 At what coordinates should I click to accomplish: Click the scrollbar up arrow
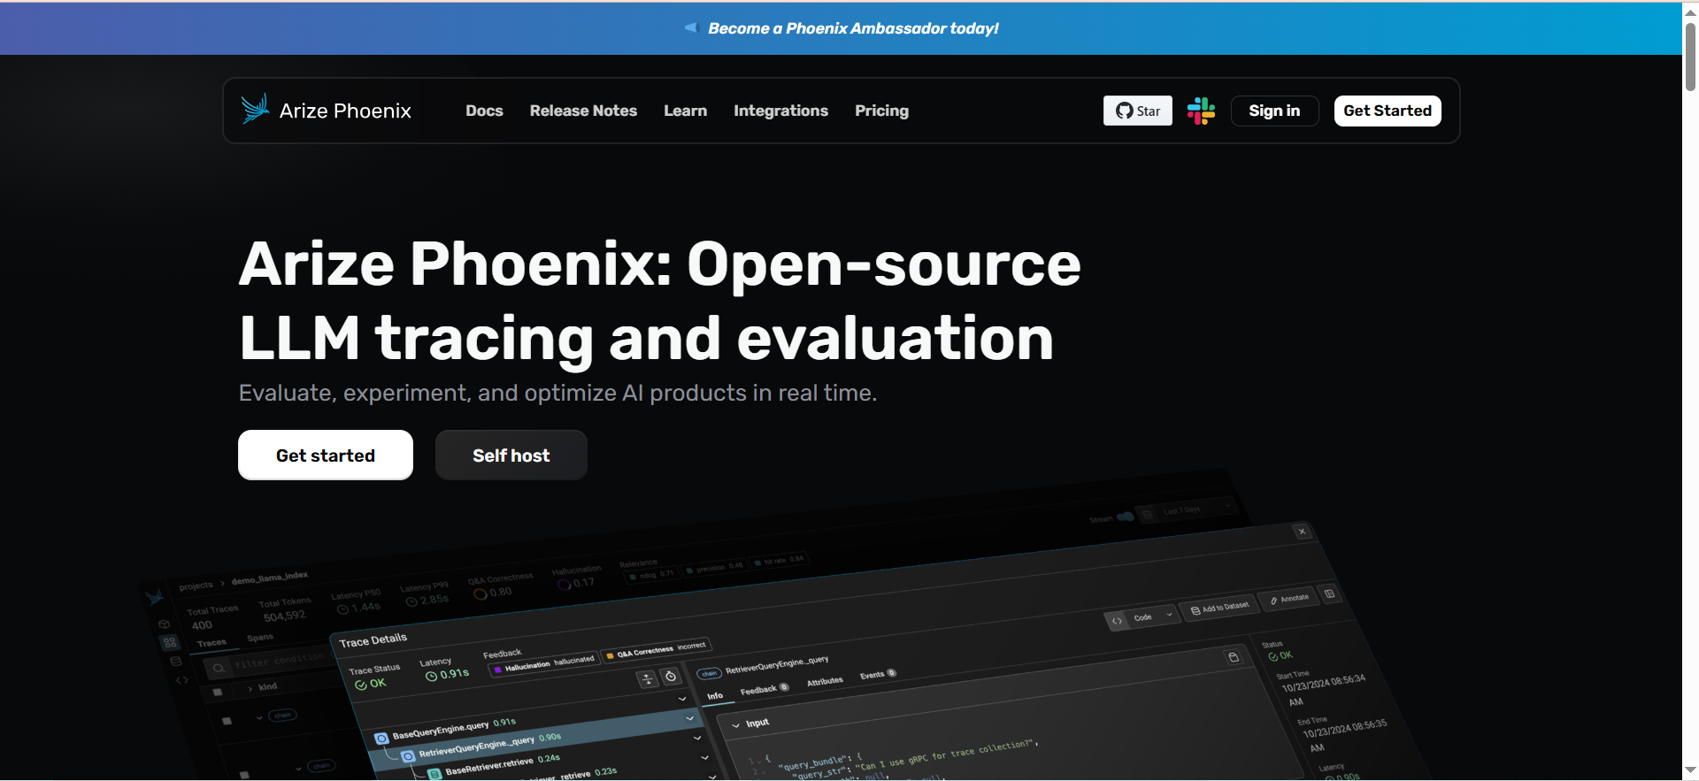(x=1690, y=11)
